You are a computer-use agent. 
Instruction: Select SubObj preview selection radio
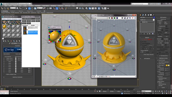145,52
